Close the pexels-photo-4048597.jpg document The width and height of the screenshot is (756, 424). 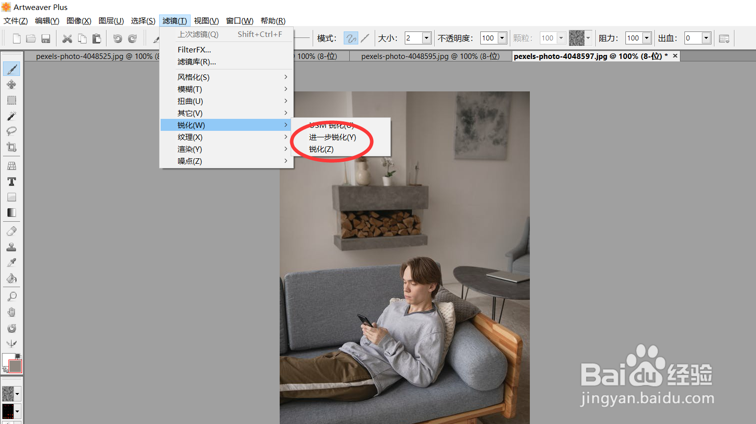click(x=675, y=56)
